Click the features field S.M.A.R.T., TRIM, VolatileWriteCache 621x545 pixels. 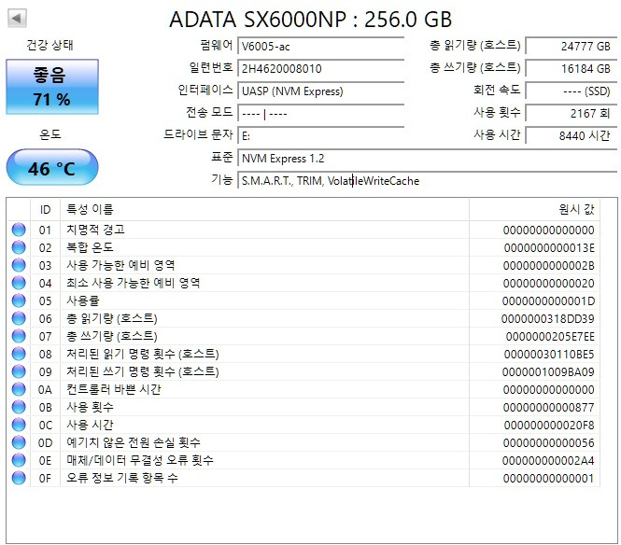click(x=428, y=180)
